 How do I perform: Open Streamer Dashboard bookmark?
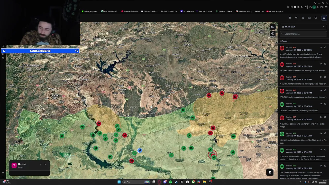pos(130,11)
